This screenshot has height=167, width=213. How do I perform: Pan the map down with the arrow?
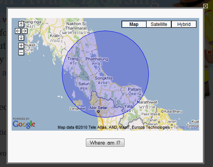pyautogui.click(x=21, y=38)
